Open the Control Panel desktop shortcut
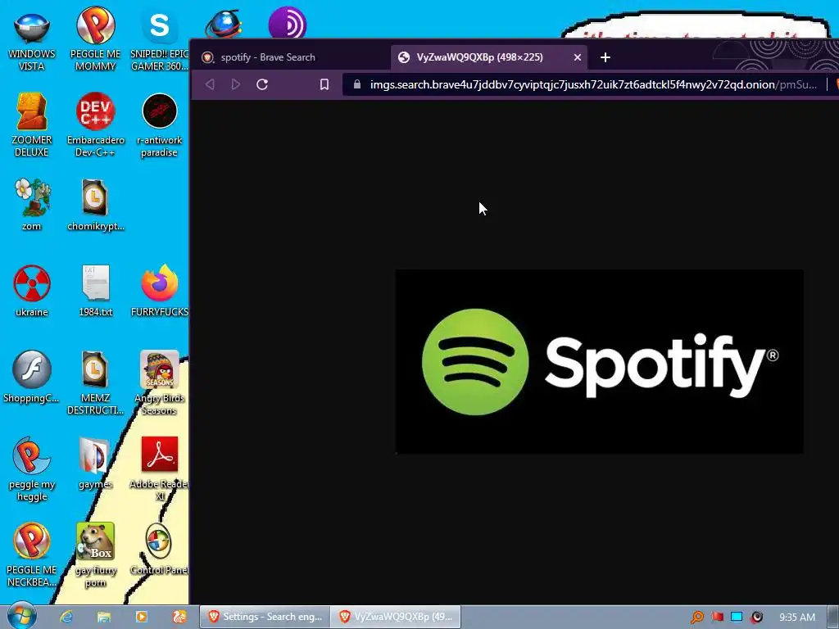Screen dimensions: 839x629 [160, 550]
